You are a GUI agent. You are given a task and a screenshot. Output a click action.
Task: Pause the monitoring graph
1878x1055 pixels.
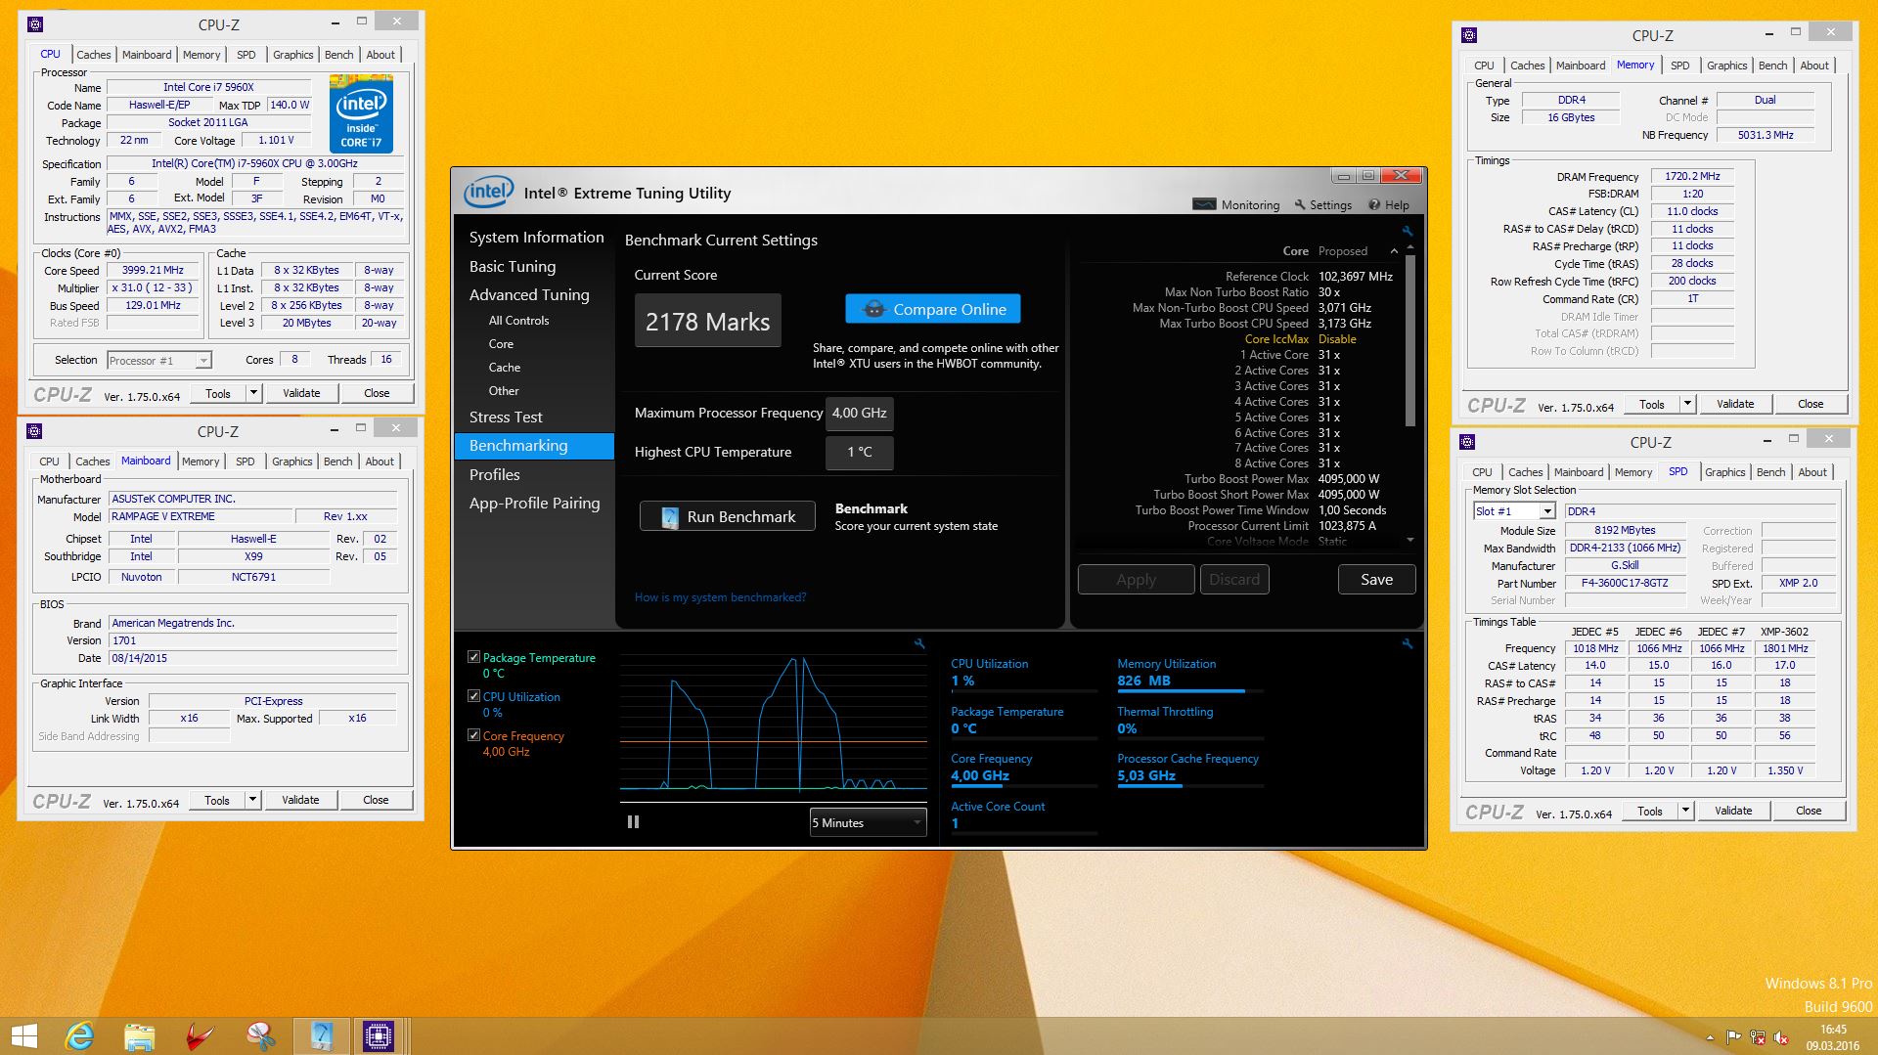(633, 822)
